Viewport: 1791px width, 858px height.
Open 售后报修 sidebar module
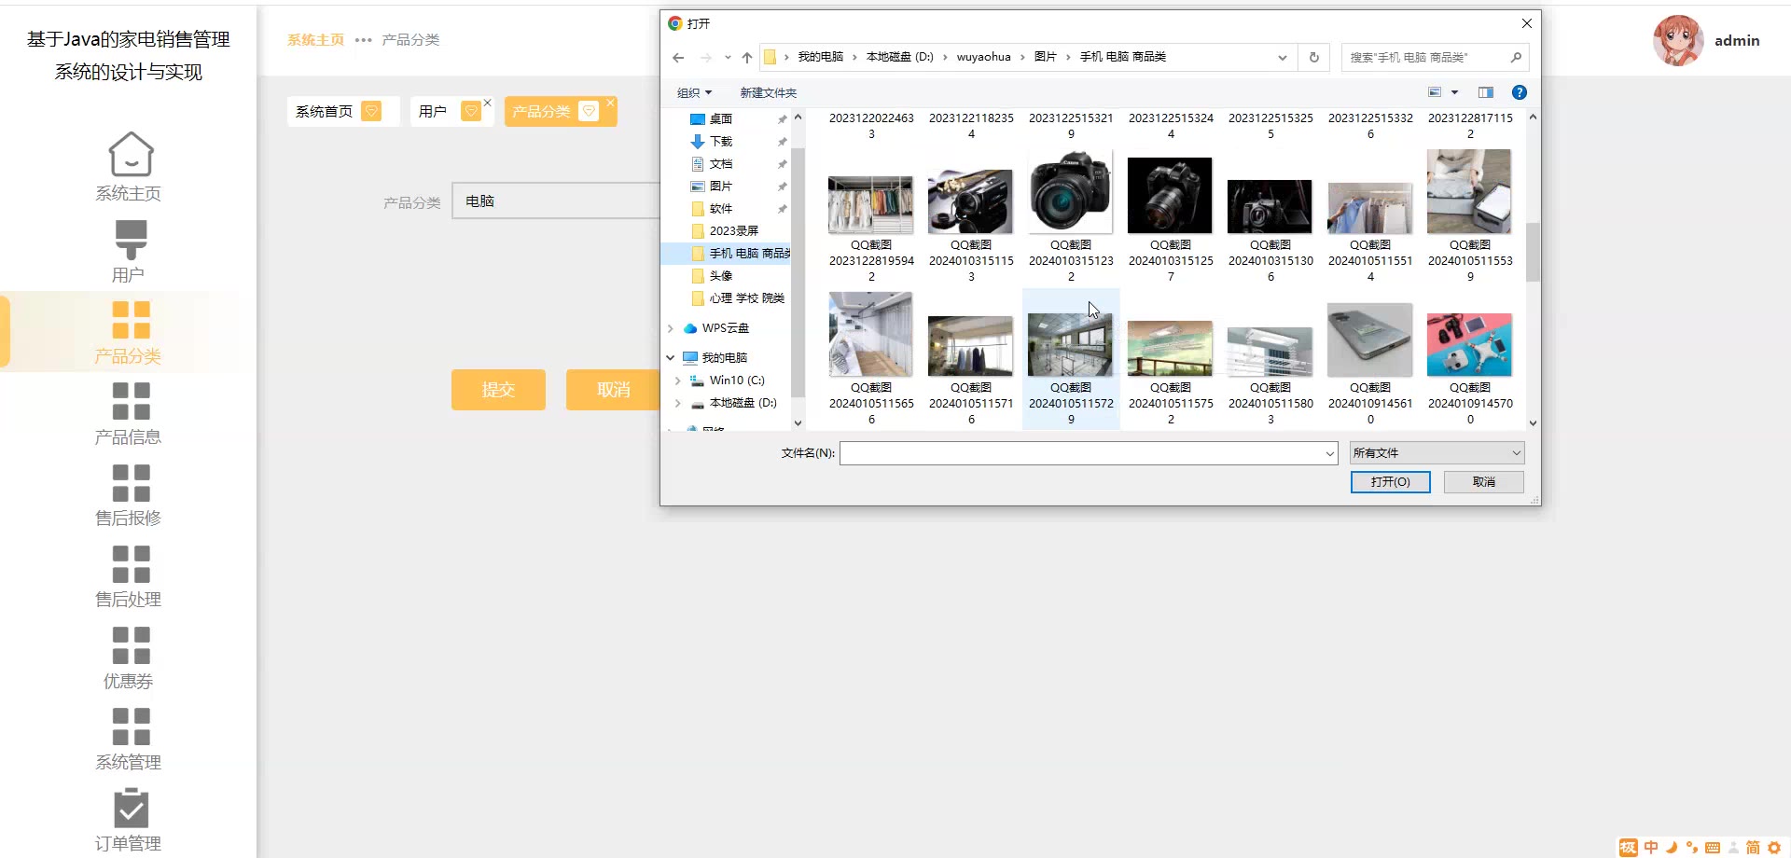pyautogui.click(x=131, y=483)
